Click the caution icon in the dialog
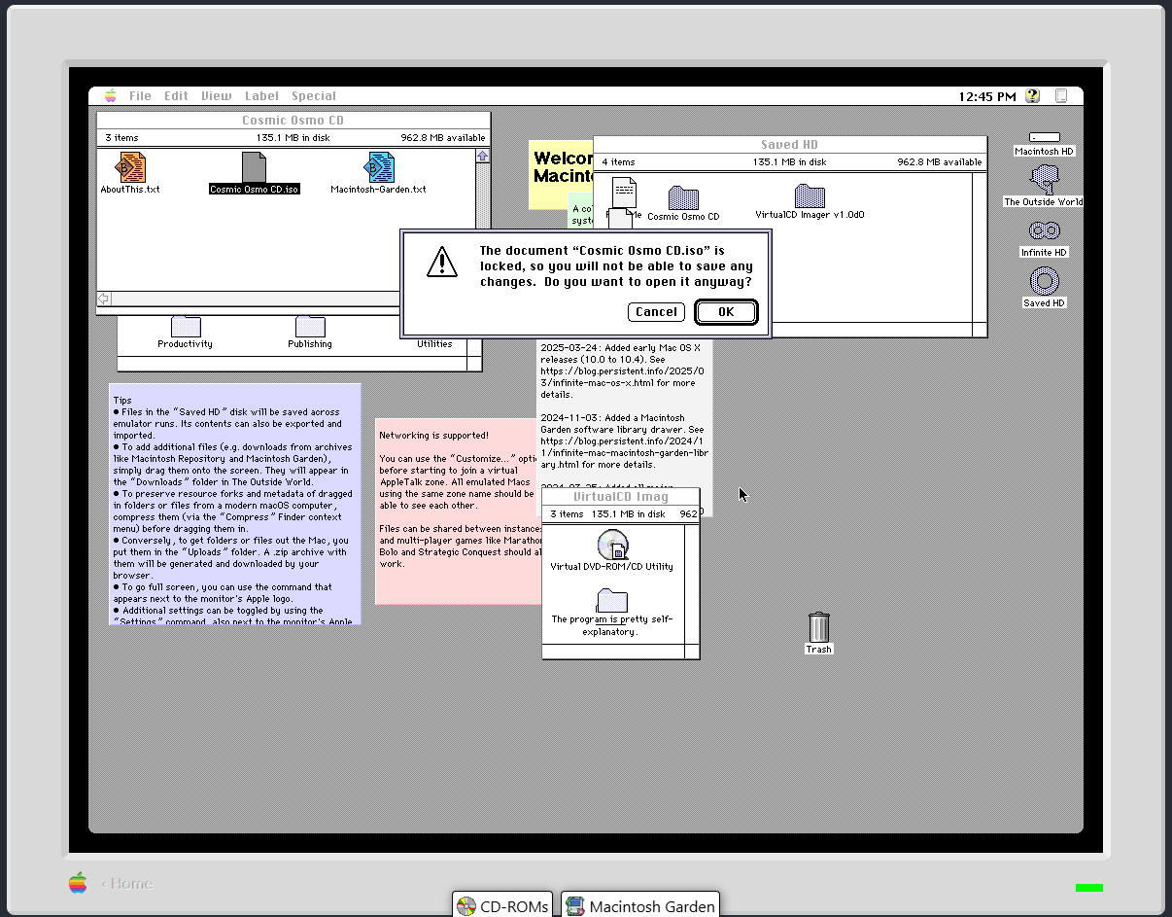This screenshot has width=1172, height=917. click(x=442, y=262)
